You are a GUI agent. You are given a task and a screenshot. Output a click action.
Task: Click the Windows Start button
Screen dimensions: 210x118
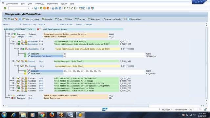(4, 115)
